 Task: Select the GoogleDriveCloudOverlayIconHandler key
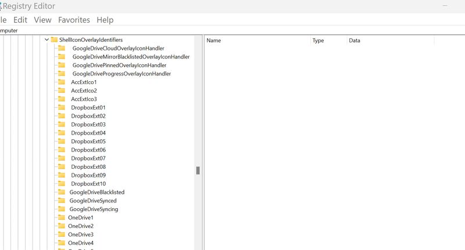[119, 48]
